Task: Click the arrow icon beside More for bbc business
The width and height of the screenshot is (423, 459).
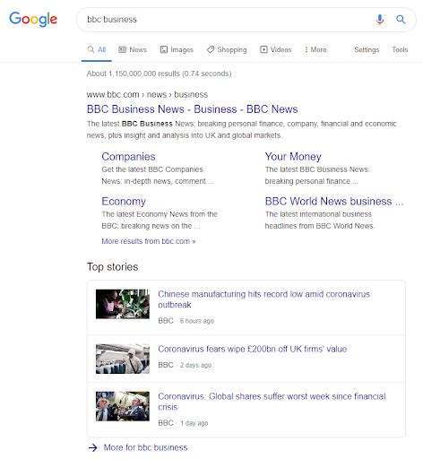Action: pos(93,447)
